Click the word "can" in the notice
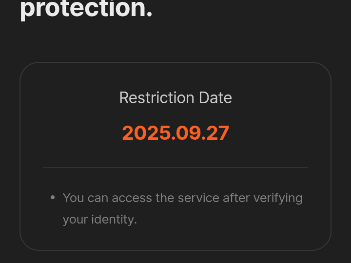 tap(98, 198)
